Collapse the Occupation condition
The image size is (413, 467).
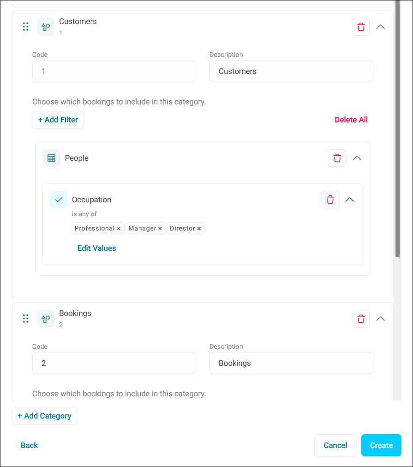point(350,200)
